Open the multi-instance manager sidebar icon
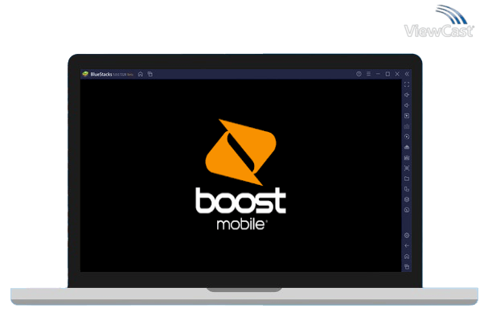The height and width of the screenshot is (333, 484). (407, 189)
